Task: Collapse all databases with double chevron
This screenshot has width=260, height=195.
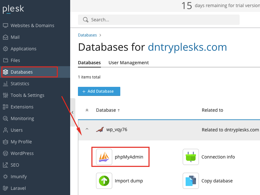Action: (x=87, y=110)
